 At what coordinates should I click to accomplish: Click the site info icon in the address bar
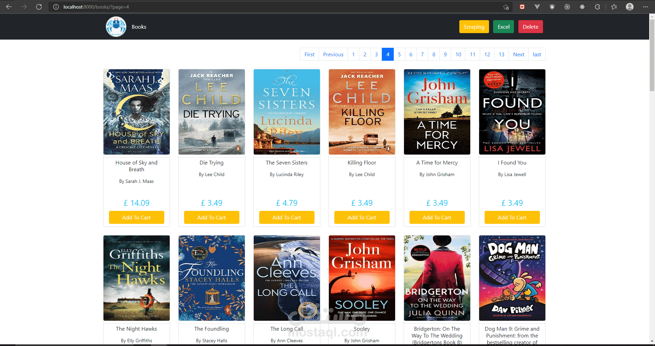56,7
